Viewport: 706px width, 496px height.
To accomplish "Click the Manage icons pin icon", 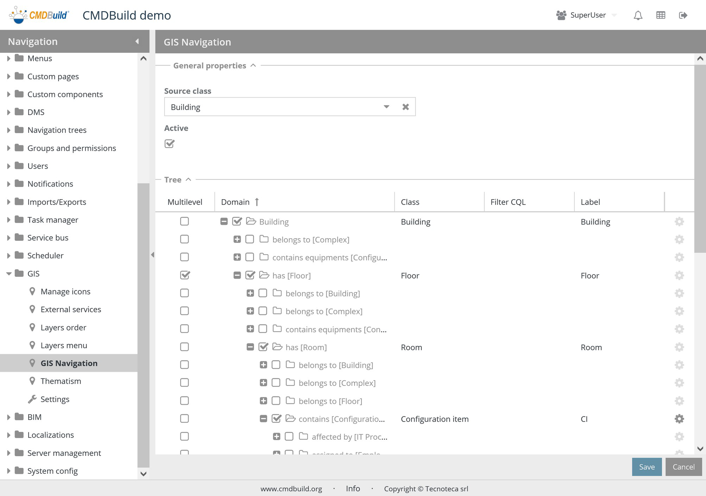I will (x=32, y=291).
